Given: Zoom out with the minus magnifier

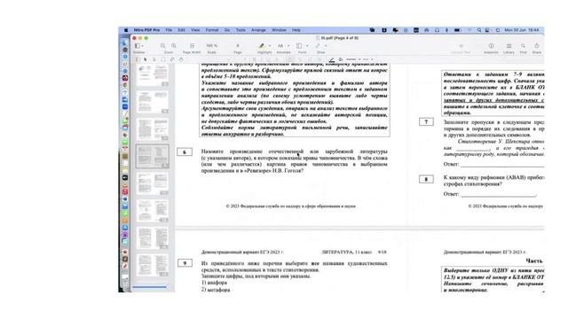Looking at the screenshot, I should 163,46.
